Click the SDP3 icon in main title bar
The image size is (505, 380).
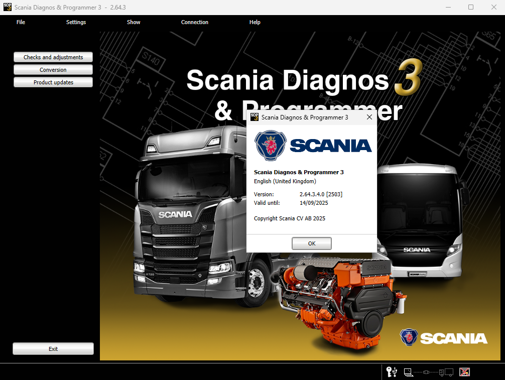(8, 7)
